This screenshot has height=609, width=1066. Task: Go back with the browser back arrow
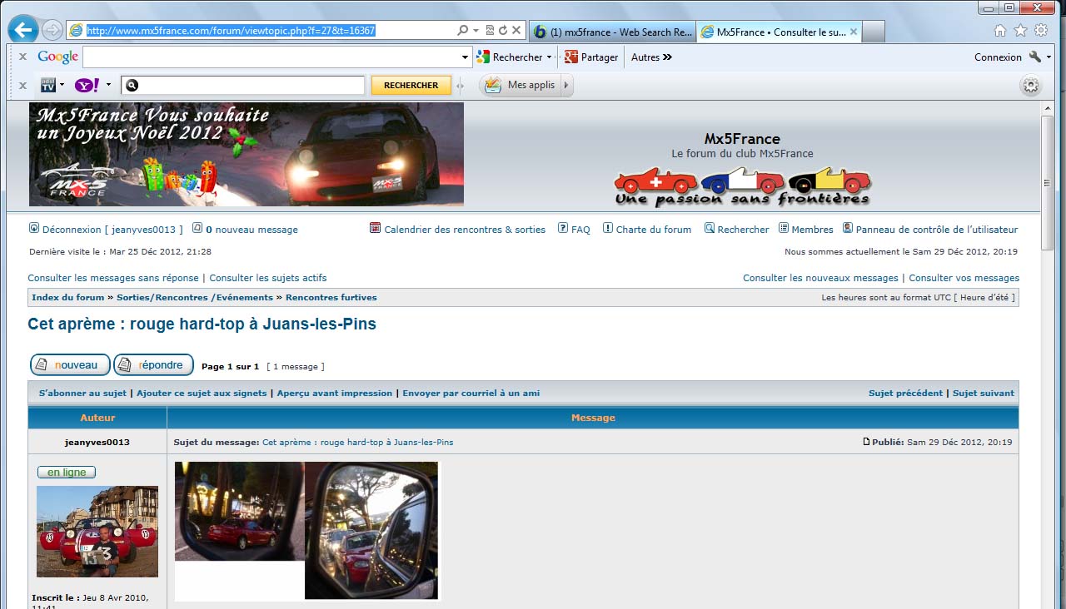click(23, 30)
